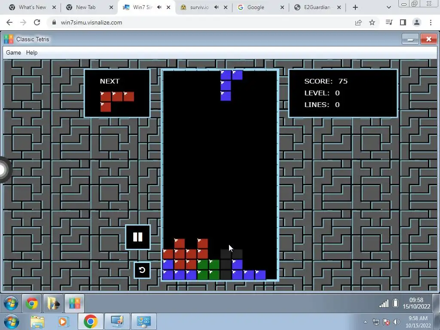440x330 pixels.
Task: Open the control panel icon on the host taskbar
Action: click(144, 321)
